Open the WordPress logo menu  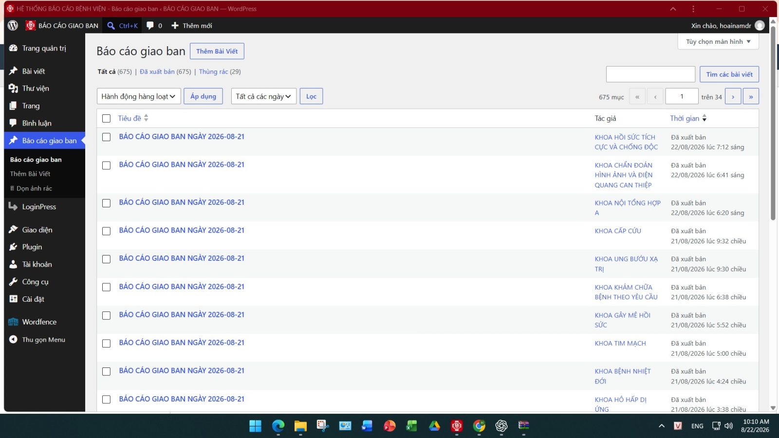pos(13,25)
